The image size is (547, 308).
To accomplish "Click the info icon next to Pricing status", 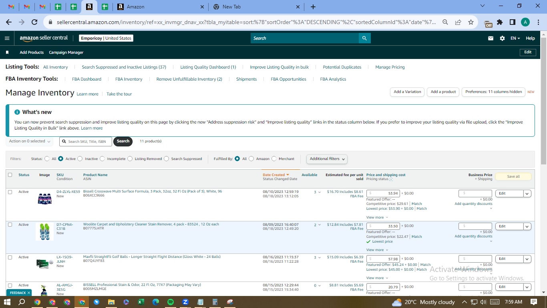I will [x=391, y=179].
